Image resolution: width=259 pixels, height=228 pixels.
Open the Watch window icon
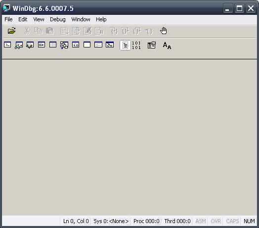[19, 45]
